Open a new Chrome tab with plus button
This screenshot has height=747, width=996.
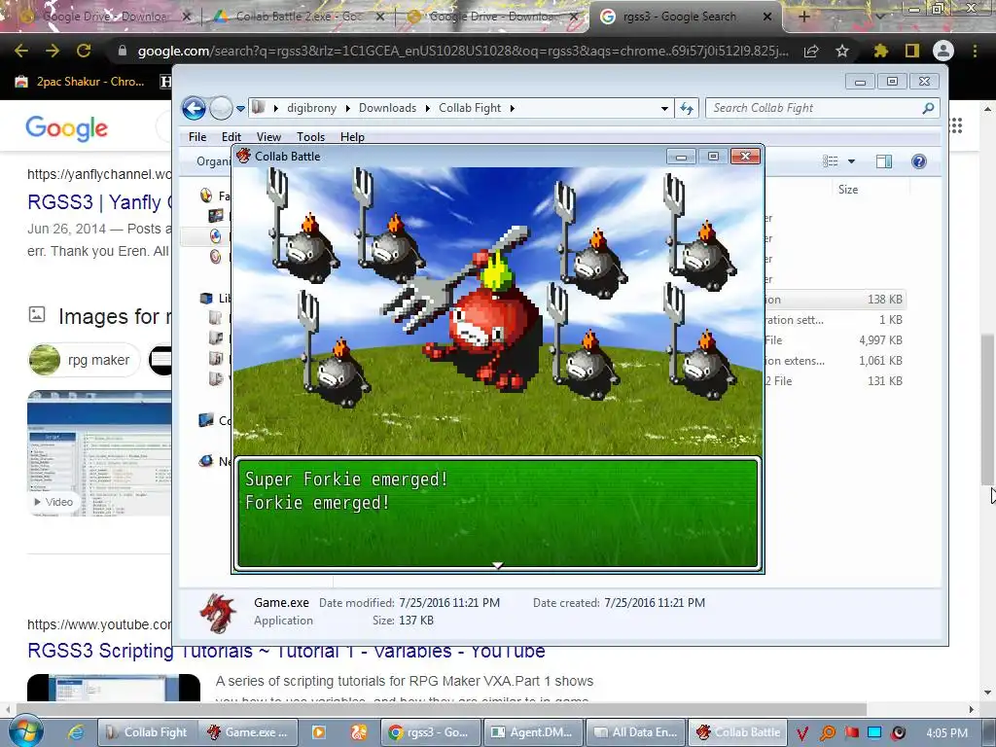click(x=803, y=18)
